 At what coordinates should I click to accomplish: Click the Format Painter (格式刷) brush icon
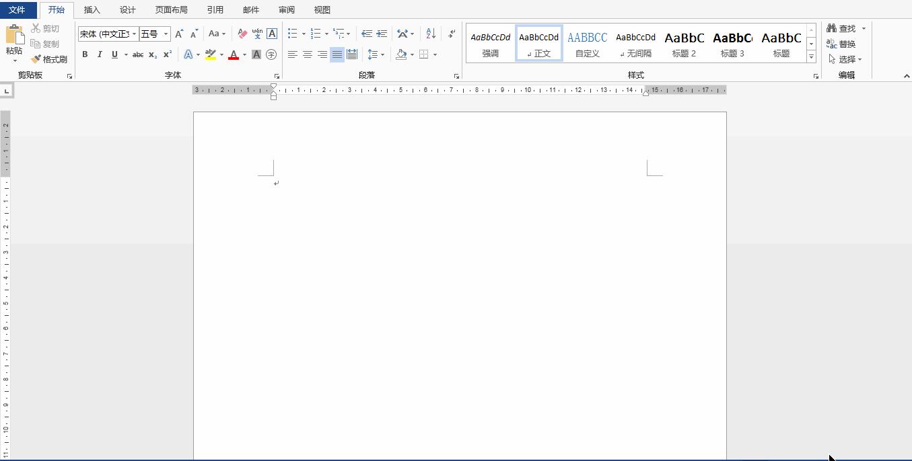(x=36, y=59)
